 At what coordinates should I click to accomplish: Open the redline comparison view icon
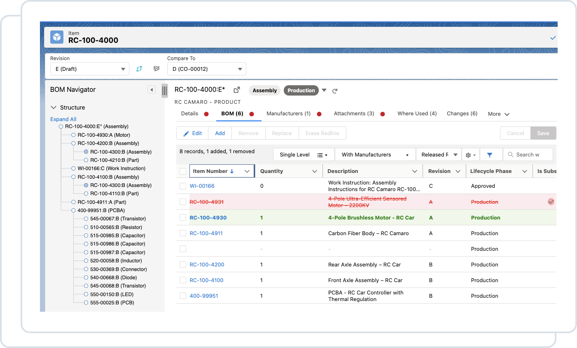[156, 69]
